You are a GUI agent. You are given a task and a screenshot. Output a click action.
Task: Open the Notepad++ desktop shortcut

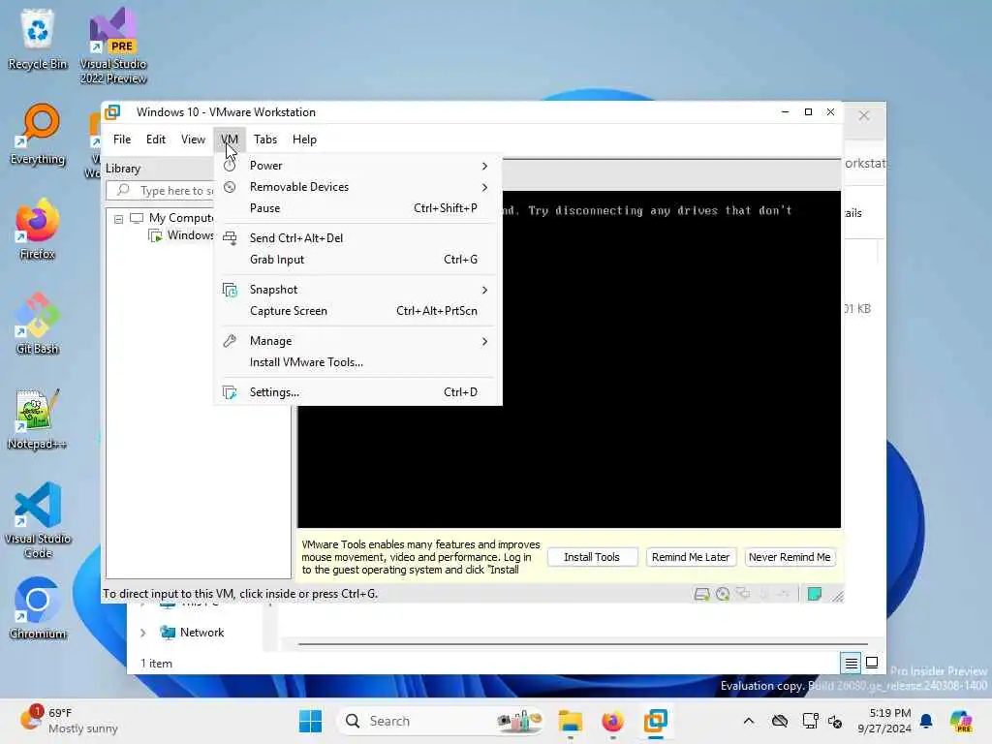point(38,418)
